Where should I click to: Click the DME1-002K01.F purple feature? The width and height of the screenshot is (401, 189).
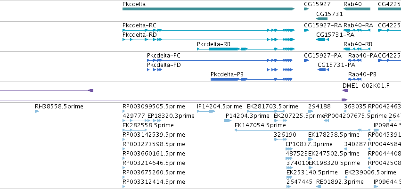pyautogui.click(x=345, y=90)
